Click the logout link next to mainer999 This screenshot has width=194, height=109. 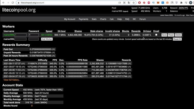[x=125, y=12]
